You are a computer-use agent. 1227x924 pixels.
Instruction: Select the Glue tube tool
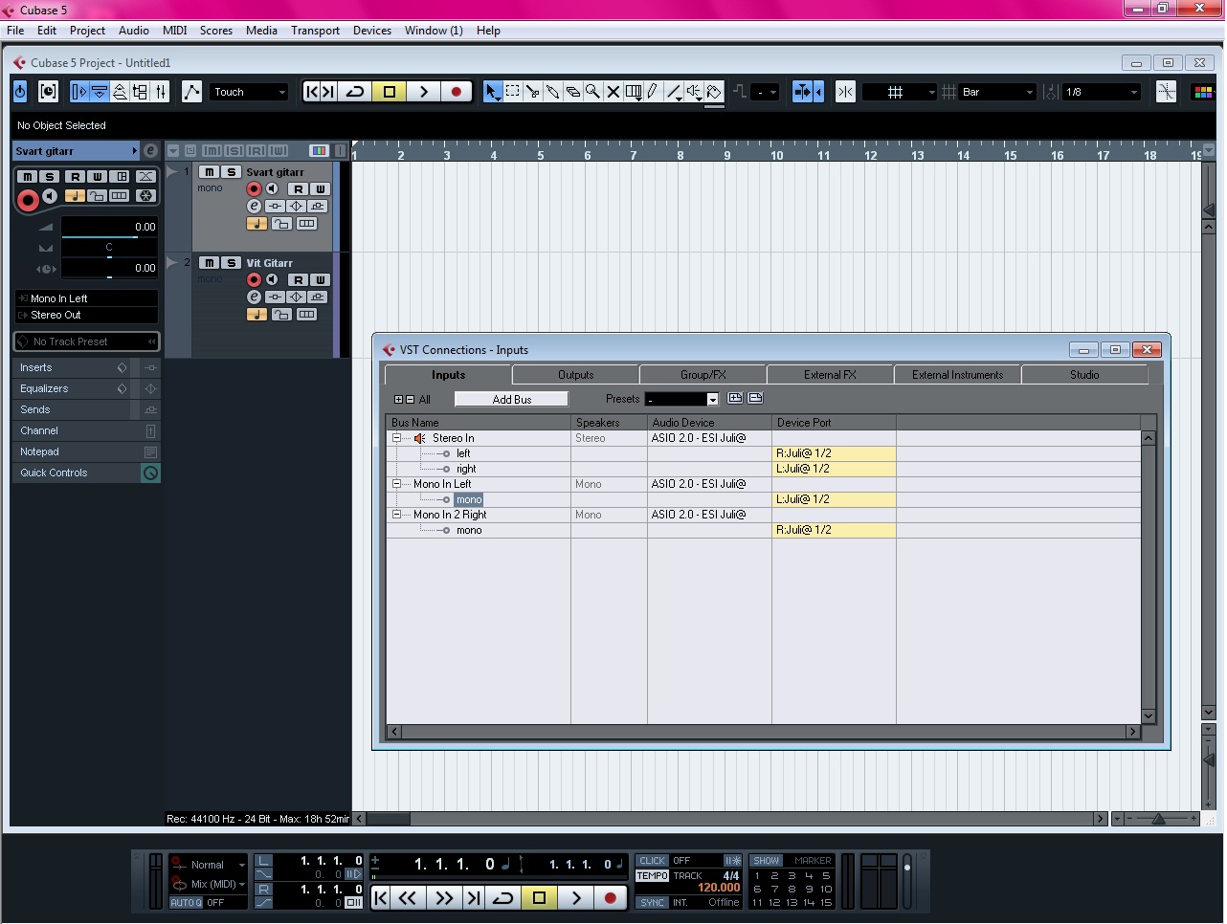pyautogui.click(x=552, y=92)
